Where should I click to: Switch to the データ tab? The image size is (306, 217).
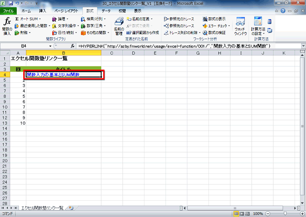tap(106, 11)
